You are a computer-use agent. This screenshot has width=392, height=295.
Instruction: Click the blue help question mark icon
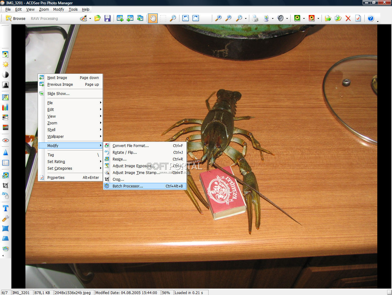tap(371, 18)
